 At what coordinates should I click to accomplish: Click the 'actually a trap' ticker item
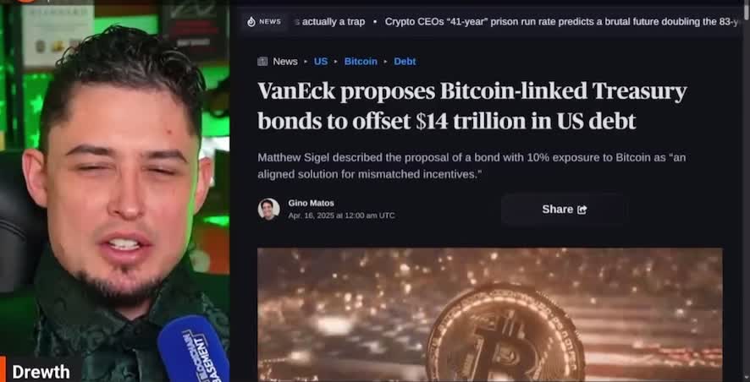coord(330,21)
